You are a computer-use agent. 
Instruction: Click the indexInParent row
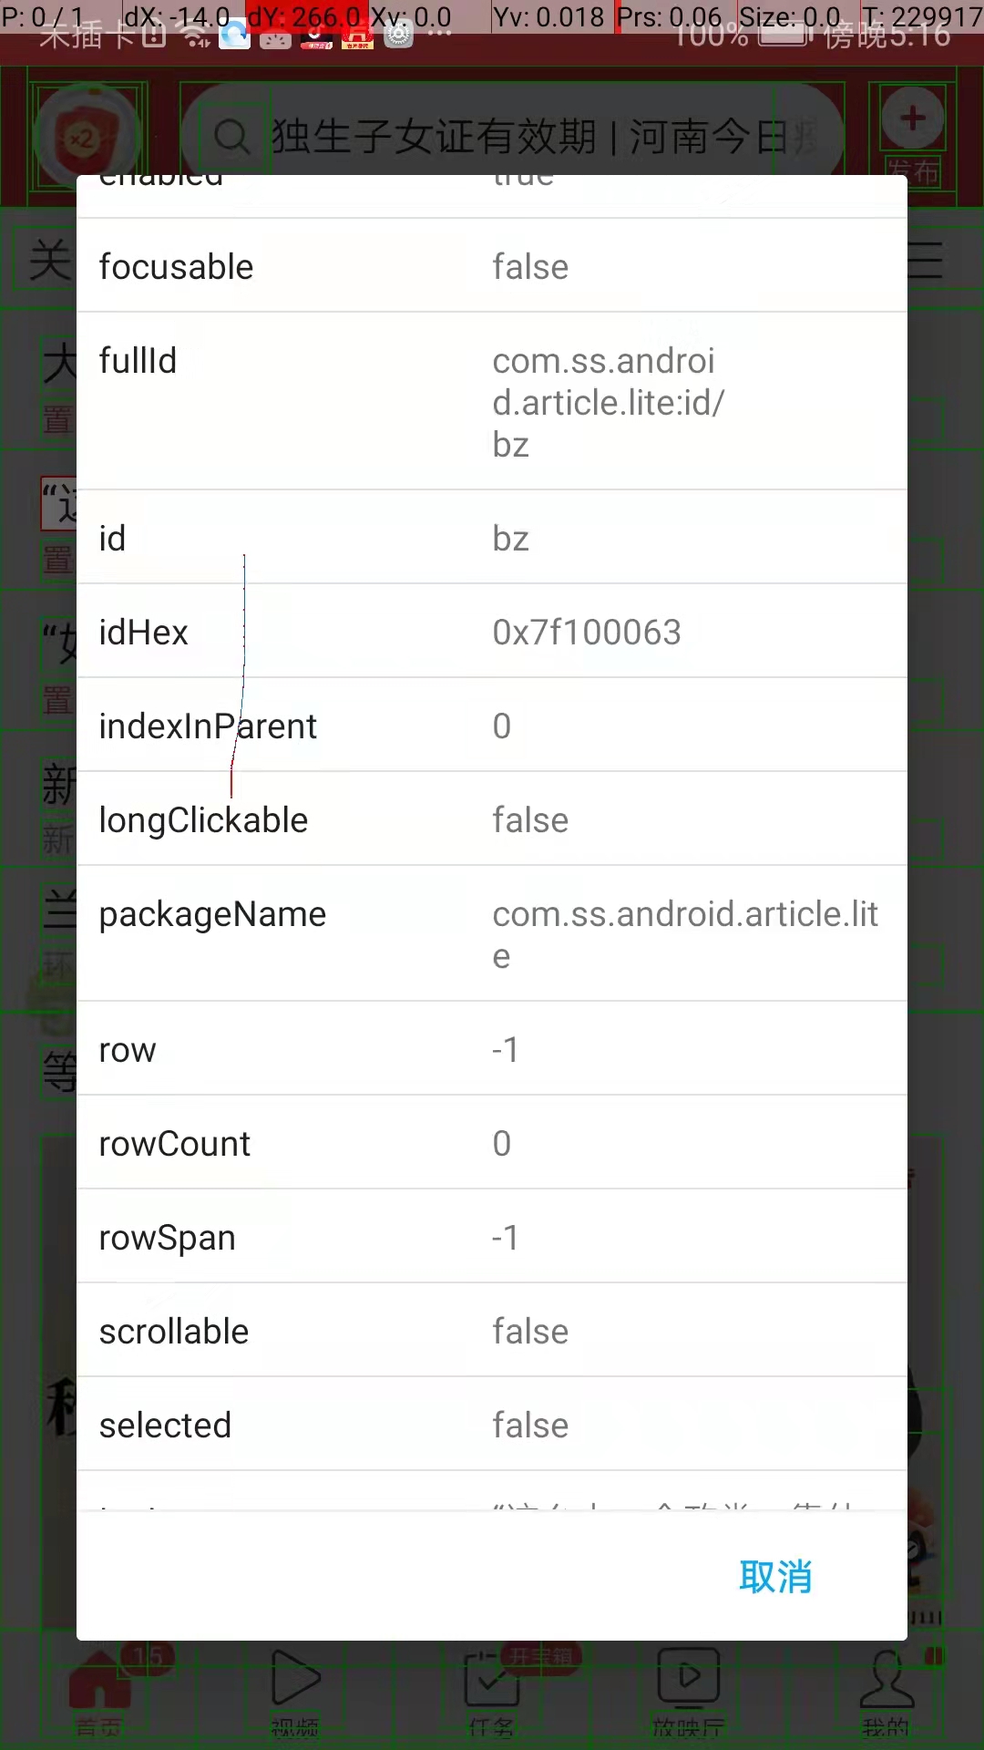tap(492, 726)
